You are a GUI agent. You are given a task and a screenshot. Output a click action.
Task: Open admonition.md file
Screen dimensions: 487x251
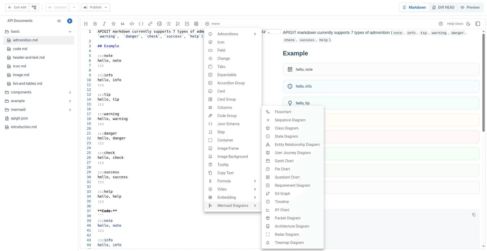(39, 40)
